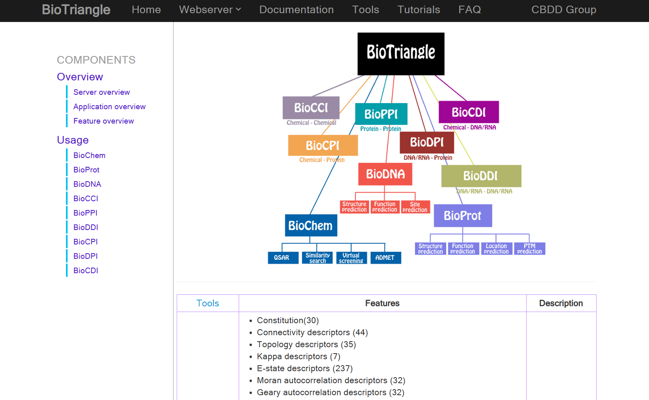649x400 pixels.
Task: Go to the Home page
Action: click(x=146, y=10)
